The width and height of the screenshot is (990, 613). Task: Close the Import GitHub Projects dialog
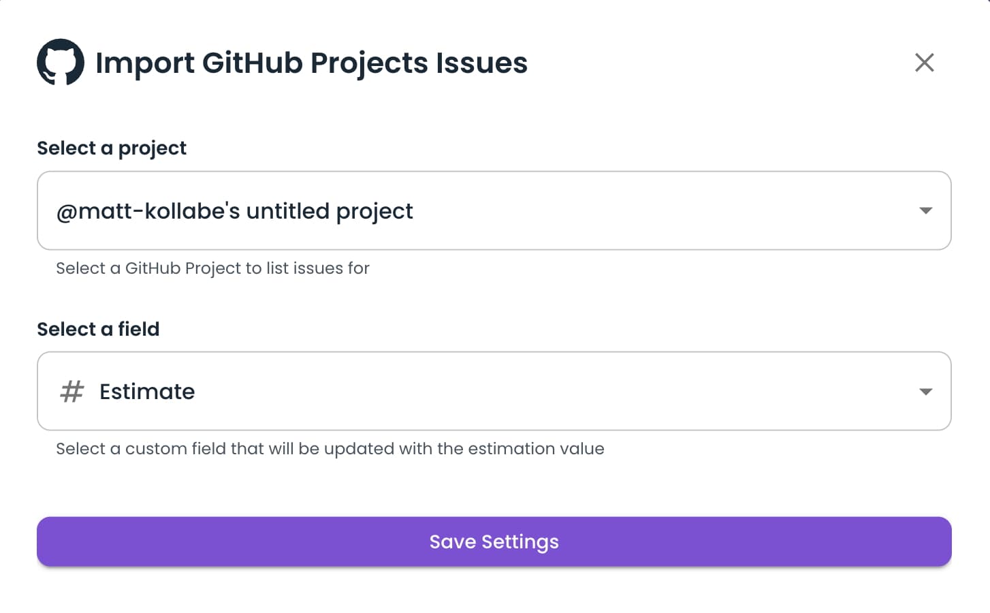pyautogui.click(x=924, y=63)
